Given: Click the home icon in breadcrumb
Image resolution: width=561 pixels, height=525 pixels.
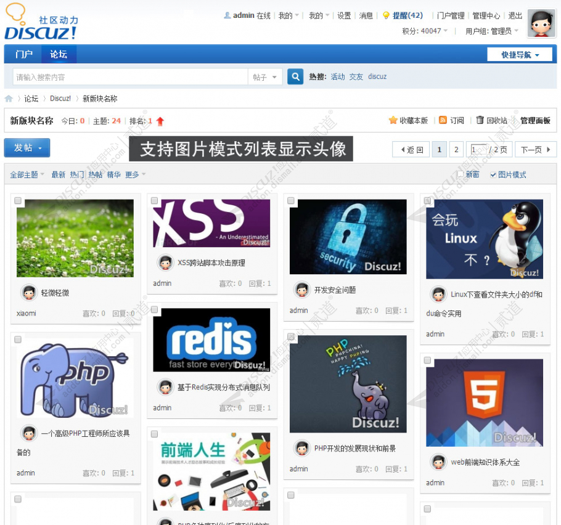Looking at the screenshot, I should click(x=9, y=99).
